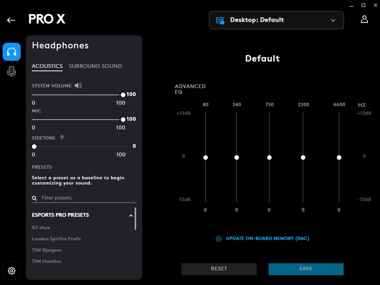Image resolution: width=380 pixels, height=285 pixels.
Task: Mute system volume via speaker icon
Action: tap(78, 85)
